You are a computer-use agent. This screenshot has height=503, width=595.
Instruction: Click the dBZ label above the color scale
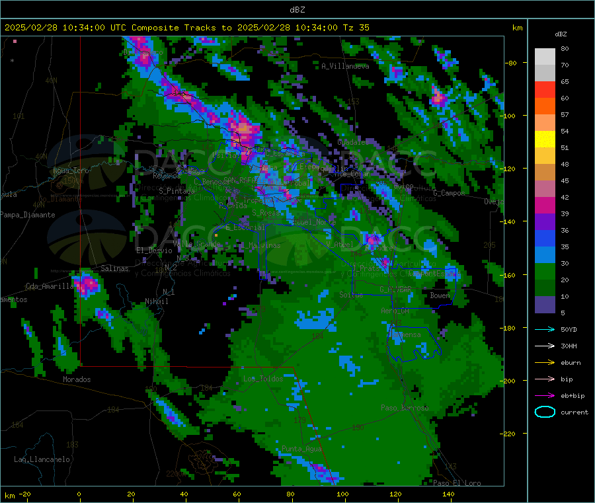[x=561, y=34]
